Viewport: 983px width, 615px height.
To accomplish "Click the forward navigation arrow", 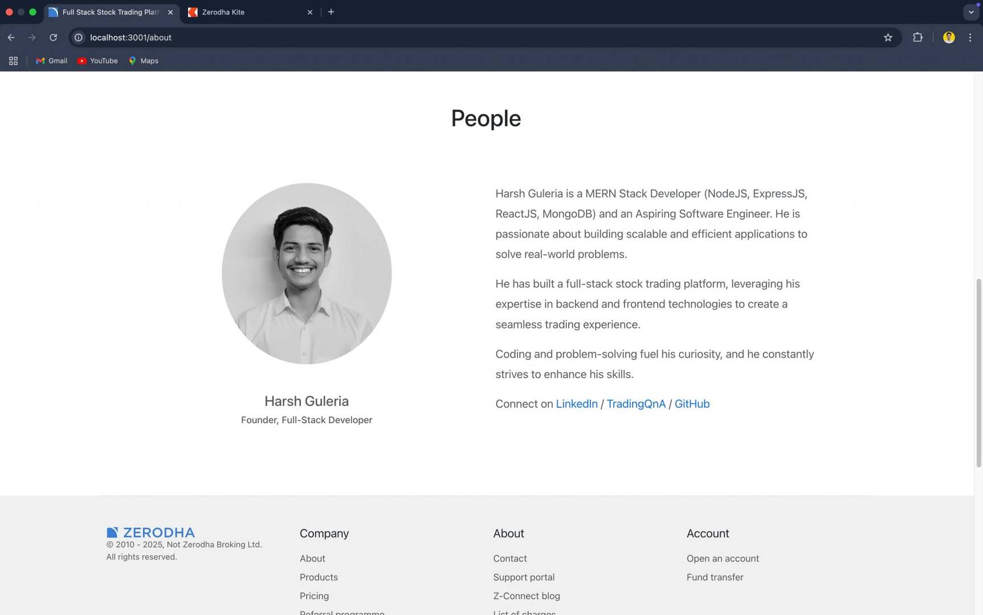I will click(x=32, y=37).
